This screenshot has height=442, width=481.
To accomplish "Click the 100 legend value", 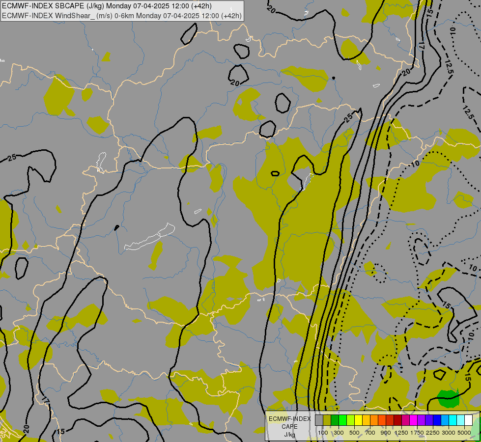I will point(323,433).
